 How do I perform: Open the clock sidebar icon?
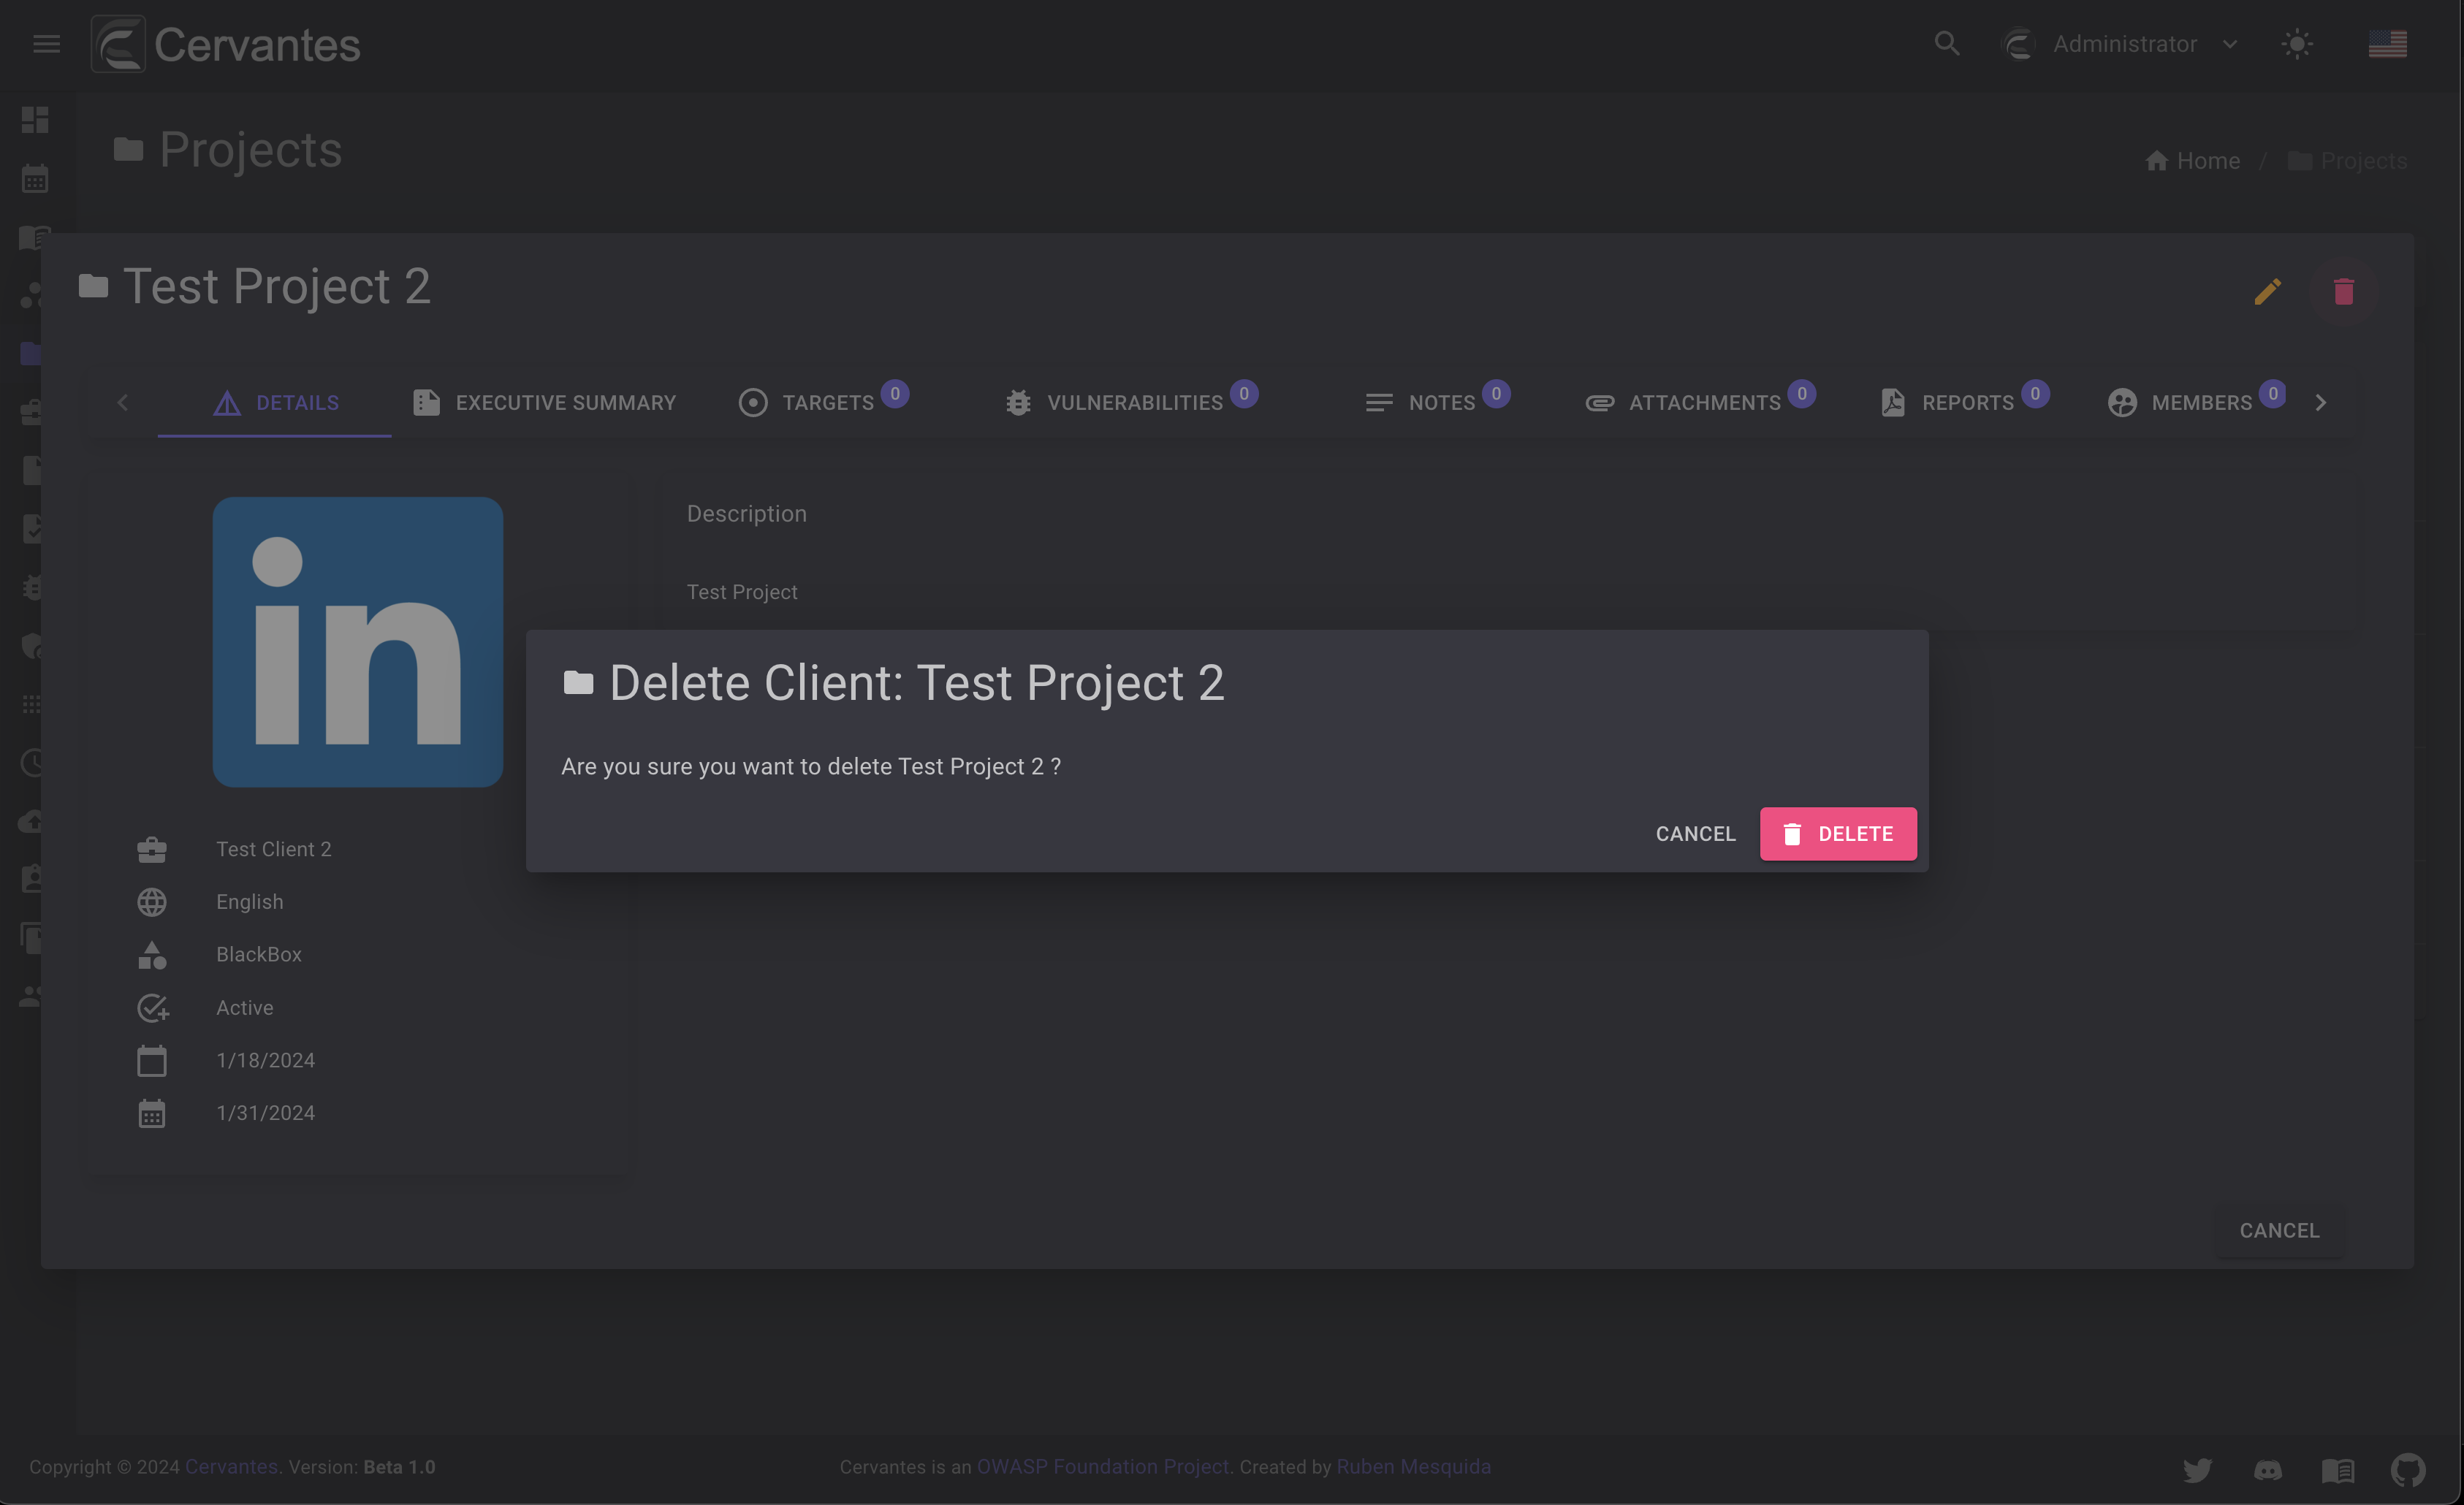click(x=32, y=763)
